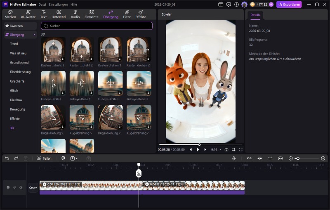Viewport: 330px width, 210px height.
Task: Click the Teilen scissors split tool
Action: click(x=44, y=158)
